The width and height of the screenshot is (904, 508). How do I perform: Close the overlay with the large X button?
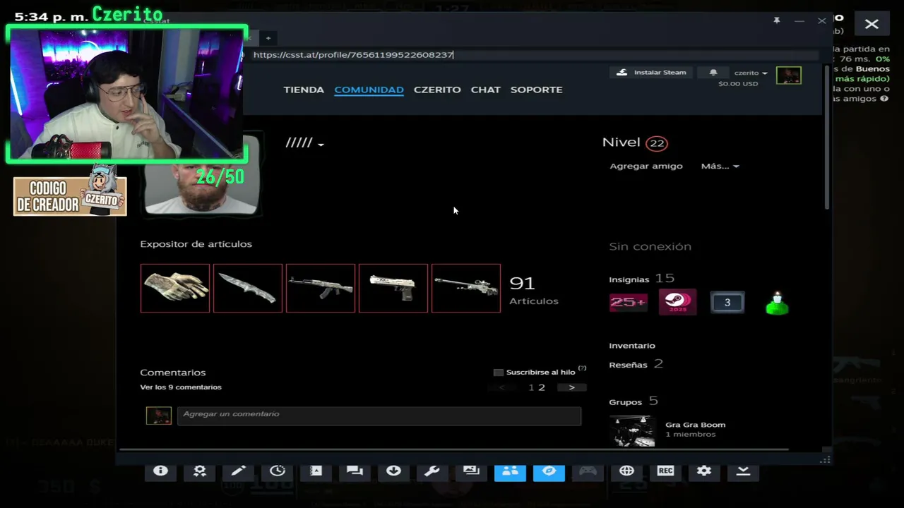pos(872,24)
